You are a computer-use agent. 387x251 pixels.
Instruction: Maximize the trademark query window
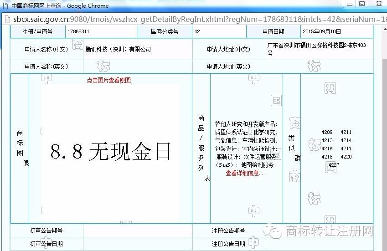(361, 4)
